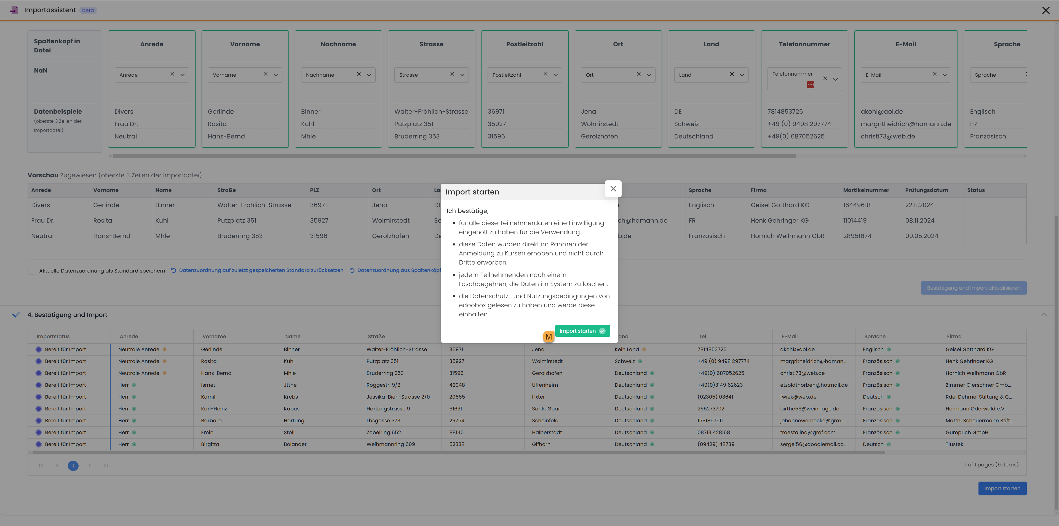Click red icon in Telefonnummer field

coord(810,85)
